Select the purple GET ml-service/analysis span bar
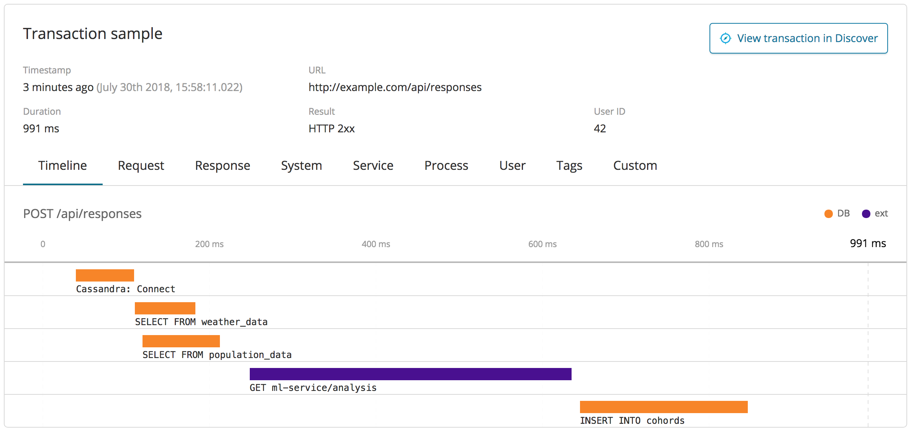 click(411, 374)
